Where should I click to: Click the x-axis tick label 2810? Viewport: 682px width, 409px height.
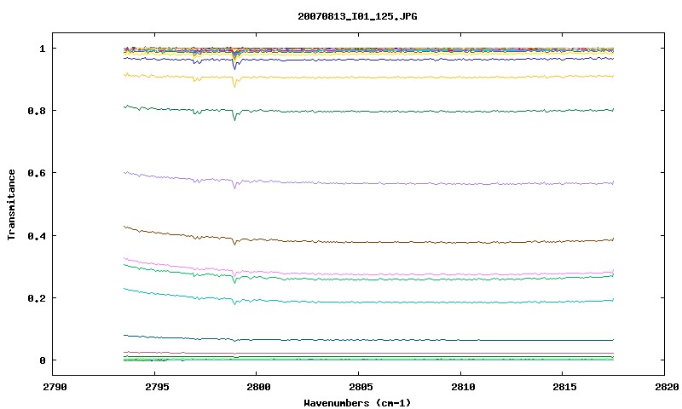click(463, 387)
